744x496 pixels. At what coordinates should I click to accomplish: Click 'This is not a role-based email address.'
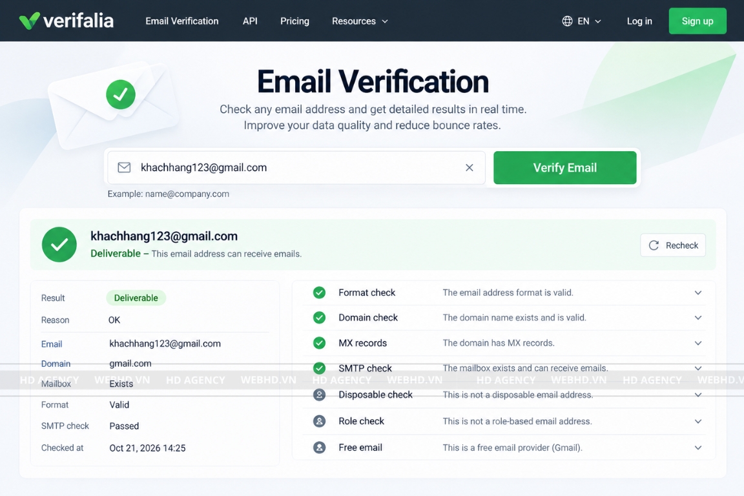(x=517, y=421)
